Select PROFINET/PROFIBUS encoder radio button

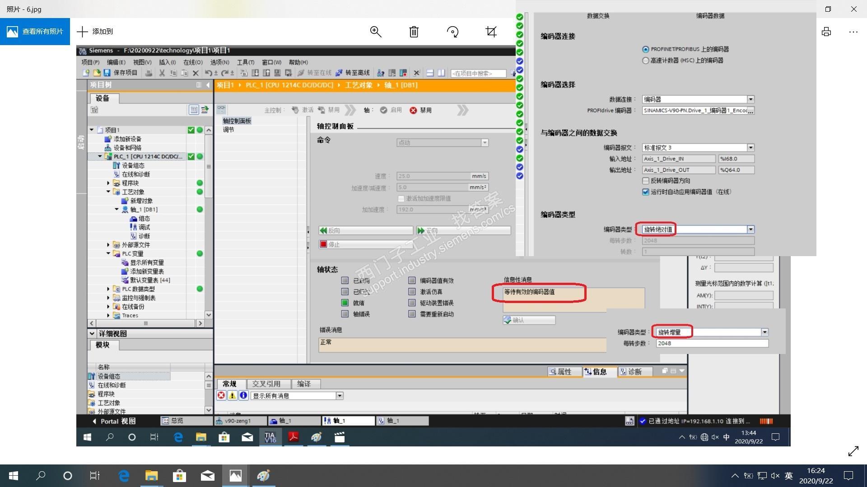[x=645, y=49]
